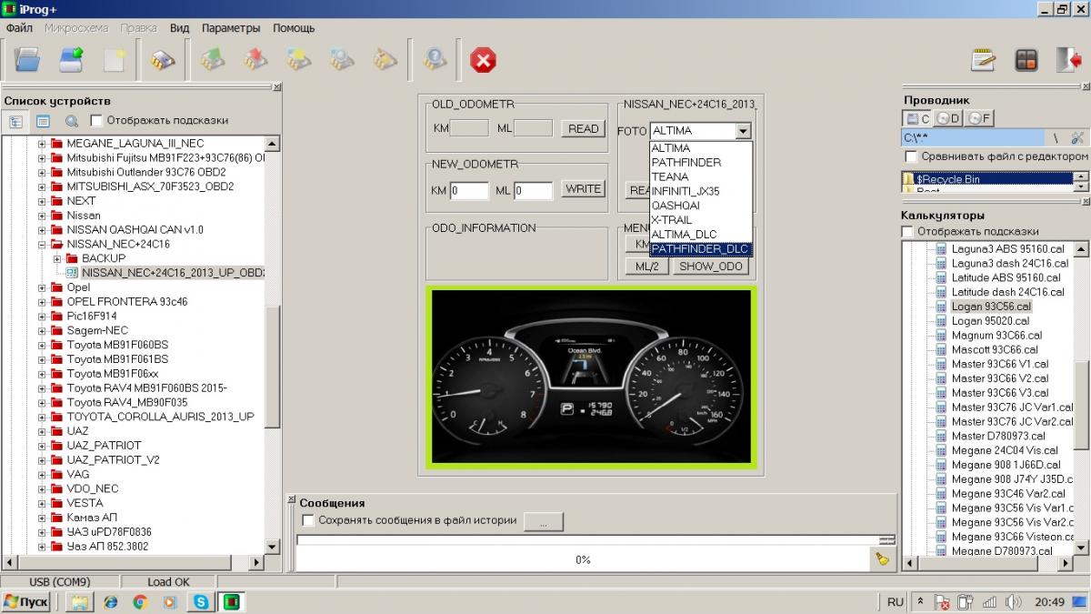Viewport: 1091px width, 614px height.
Task: Check 'Сравнивать файл с редактором' box
Action: 912,156
